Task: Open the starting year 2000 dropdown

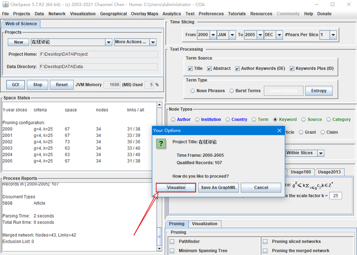Action: 213,35
